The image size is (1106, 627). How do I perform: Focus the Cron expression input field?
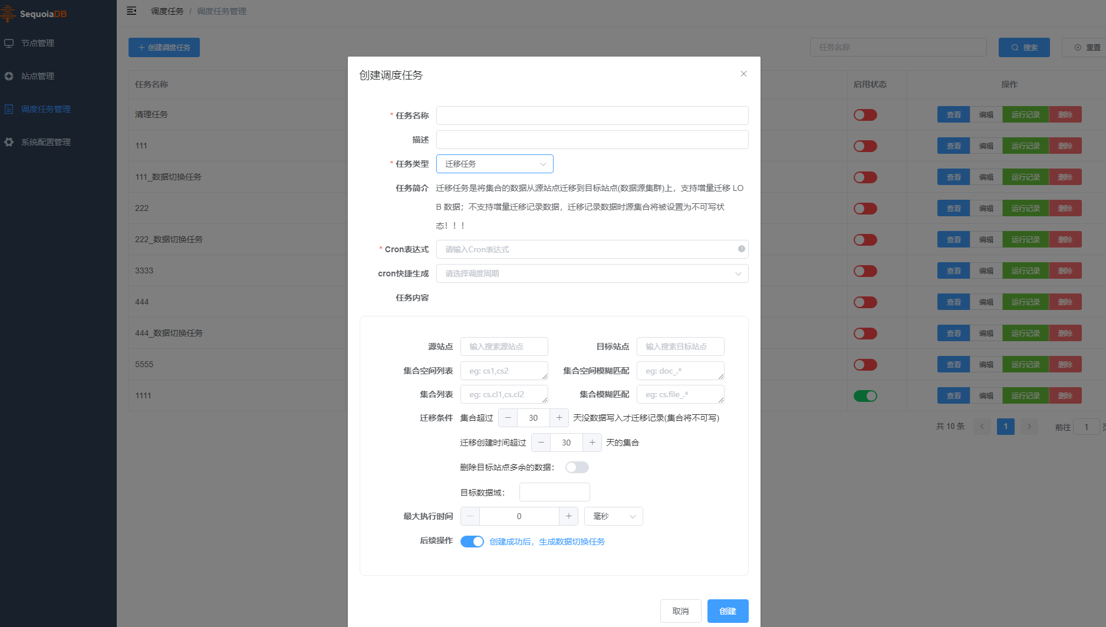[592, 249]
